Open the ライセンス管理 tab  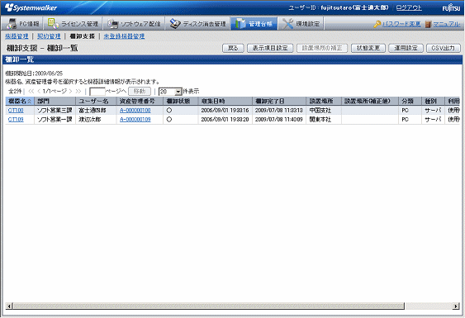[73, 23]
